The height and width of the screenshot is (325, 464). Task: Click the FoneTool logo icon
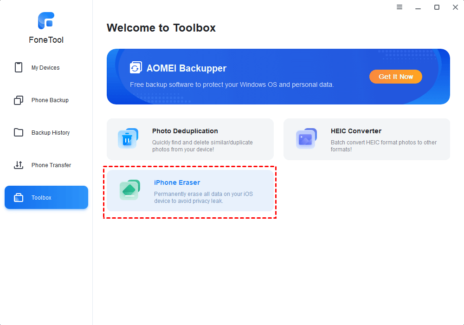tap(46, 20)
